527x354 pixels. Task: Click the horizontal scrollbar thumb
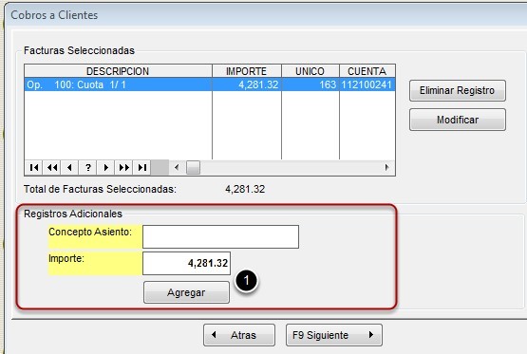click(x=194, y=167)
